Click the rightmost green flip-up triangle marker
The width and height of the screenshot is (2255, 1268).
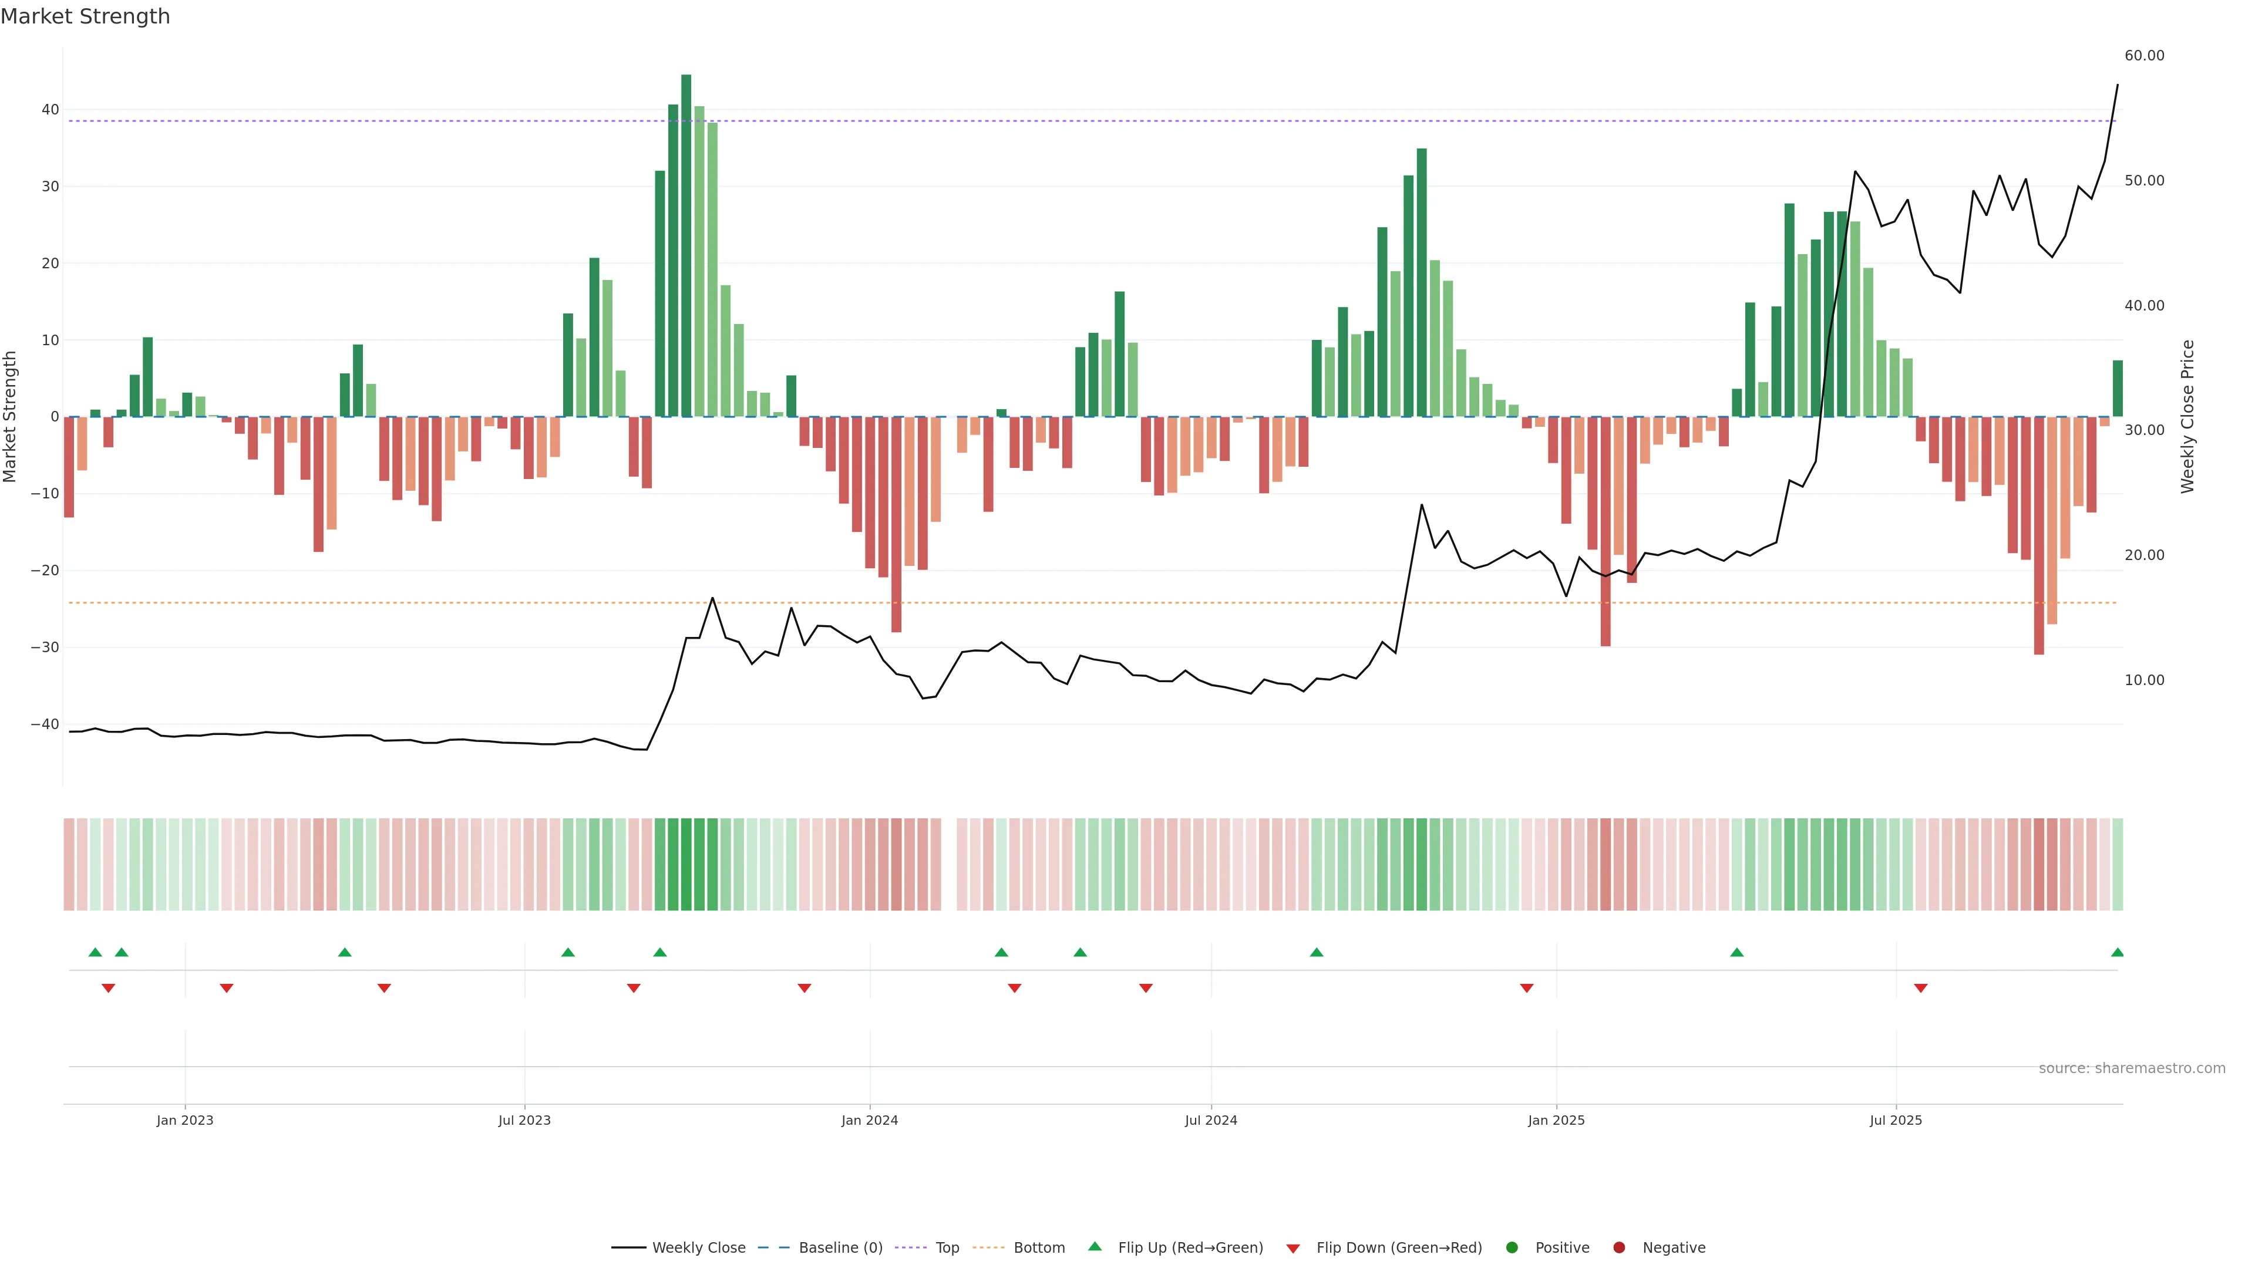point(2116,952)
